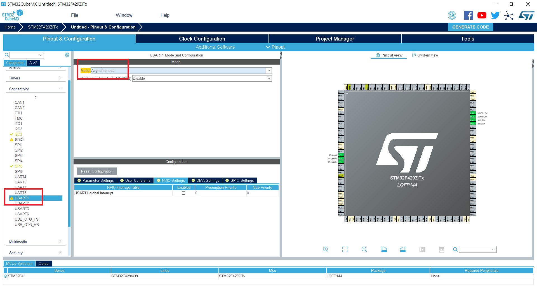
Task: Click the Pinout view chip icon
Action: coord(378,55)
